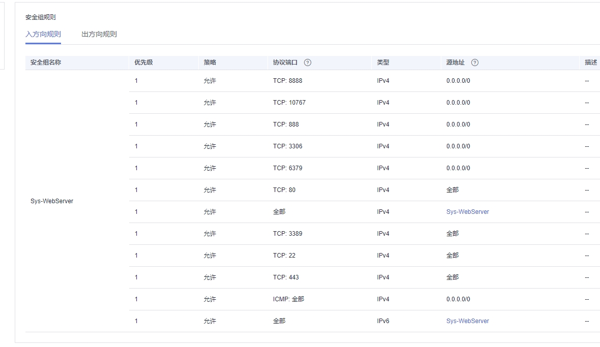This screenshot has height=347, width=600.
Task: Click the TCP: 3389 port cell
Action: point(287,234)
